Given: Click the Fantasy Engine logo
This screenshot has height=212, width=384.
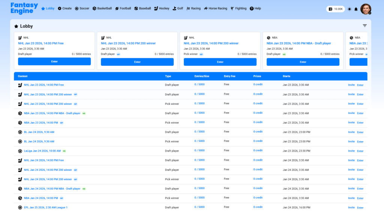Looking at the screenshot, I should 24,8.
